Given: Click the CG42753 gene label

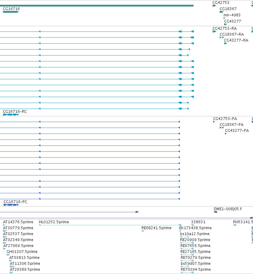Looking at the screenshot, I should click(221, 3).
